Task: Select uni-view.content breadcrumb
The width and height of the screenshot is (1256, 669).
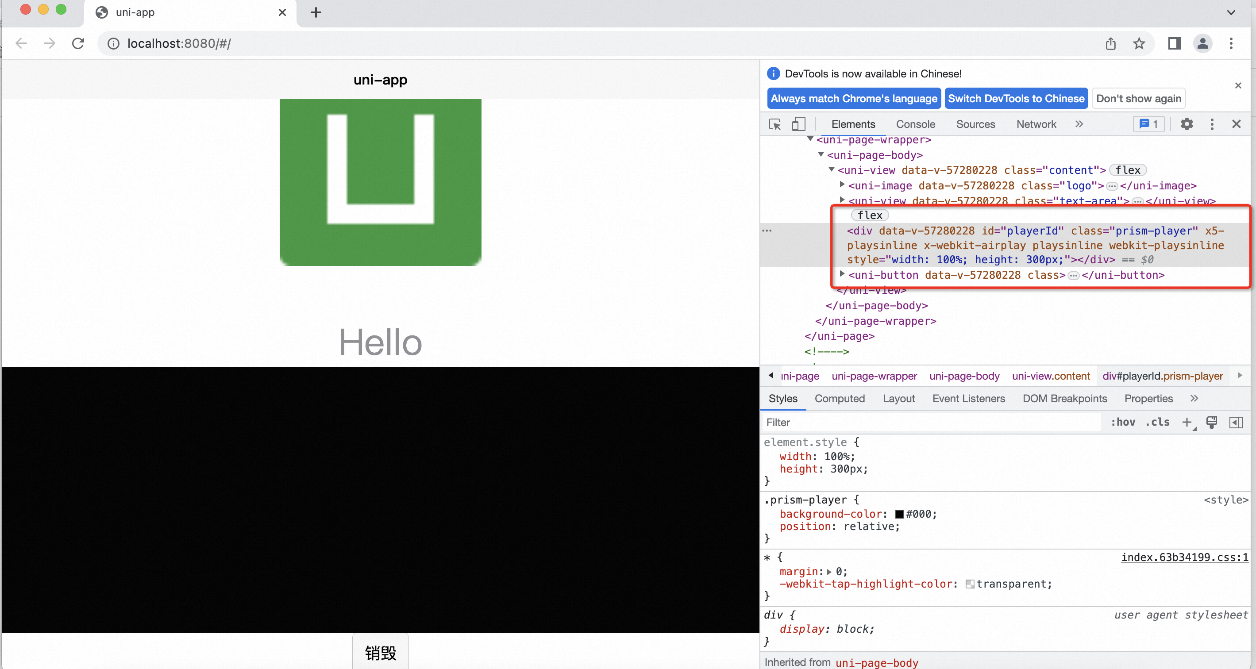Action: 1050,376
